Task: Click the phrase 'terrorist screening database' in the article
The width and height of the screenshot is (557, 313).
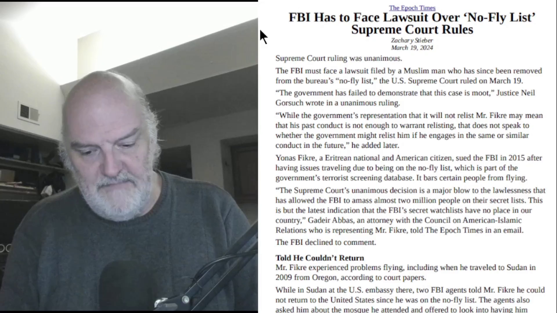Action: 366,178
